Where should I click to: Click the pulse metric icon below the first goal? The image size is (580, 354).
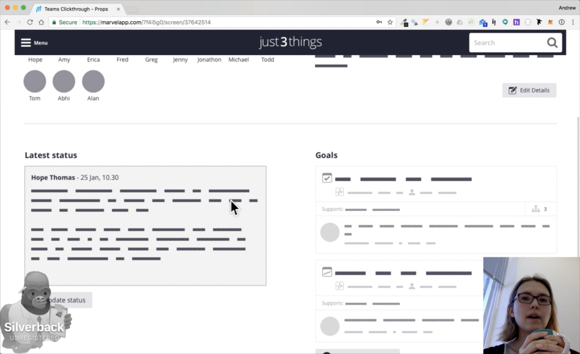click(x=338, y=192)
